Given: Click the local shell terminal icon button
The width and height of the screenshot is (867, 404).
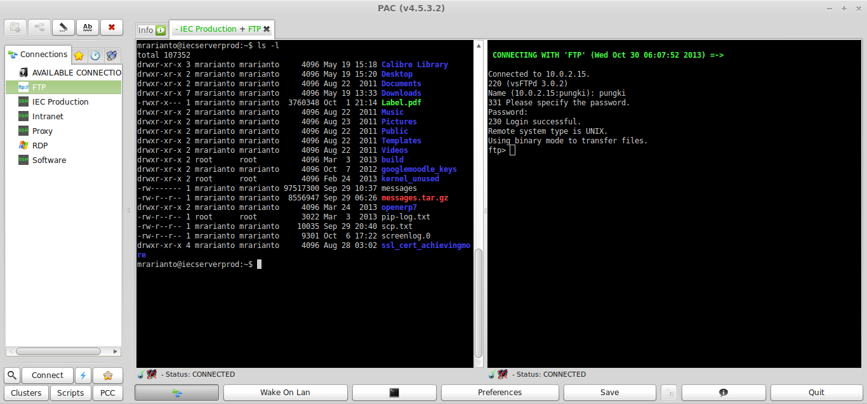Looking at the screenshot, I should 394,393.
